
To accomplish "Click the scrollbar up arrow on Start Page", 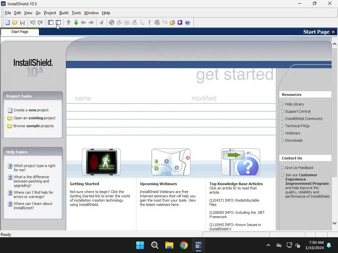I will (335, 44).
